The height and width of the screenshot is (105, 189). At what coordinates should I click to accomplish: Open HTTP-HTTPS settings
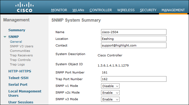point(20,71)
